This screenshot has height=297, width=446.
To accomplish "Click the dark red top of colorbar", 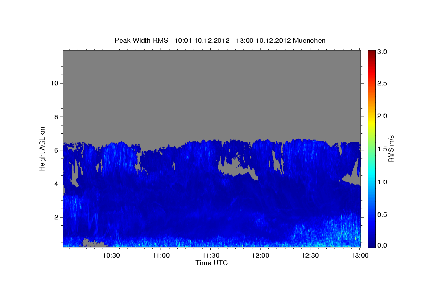I will 371,53.
